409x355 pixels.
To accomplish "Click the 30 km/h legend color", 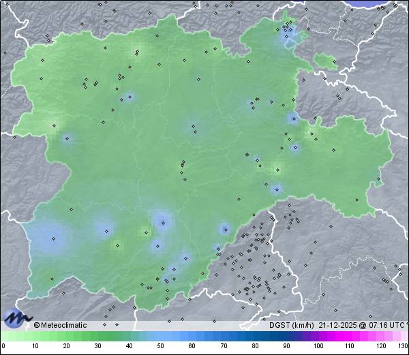I will (97, 337).
